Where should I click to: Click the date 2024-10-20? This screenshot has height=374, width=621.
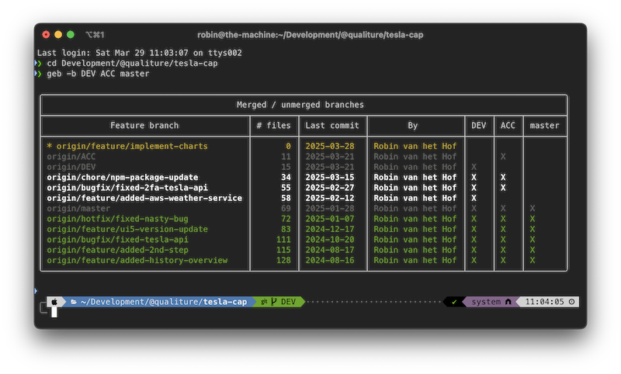click(x=329, y=240)
